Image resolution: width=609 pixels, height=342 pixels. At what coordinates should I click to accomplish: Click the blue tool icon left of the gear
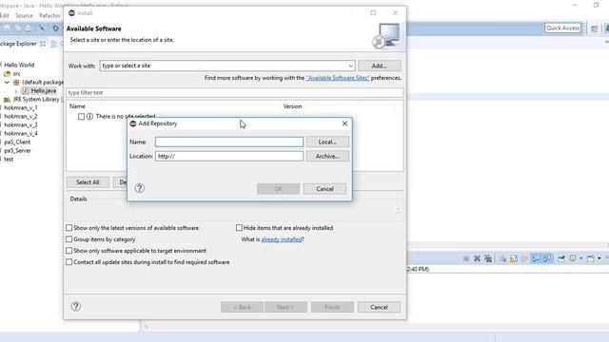click(42, 28)
